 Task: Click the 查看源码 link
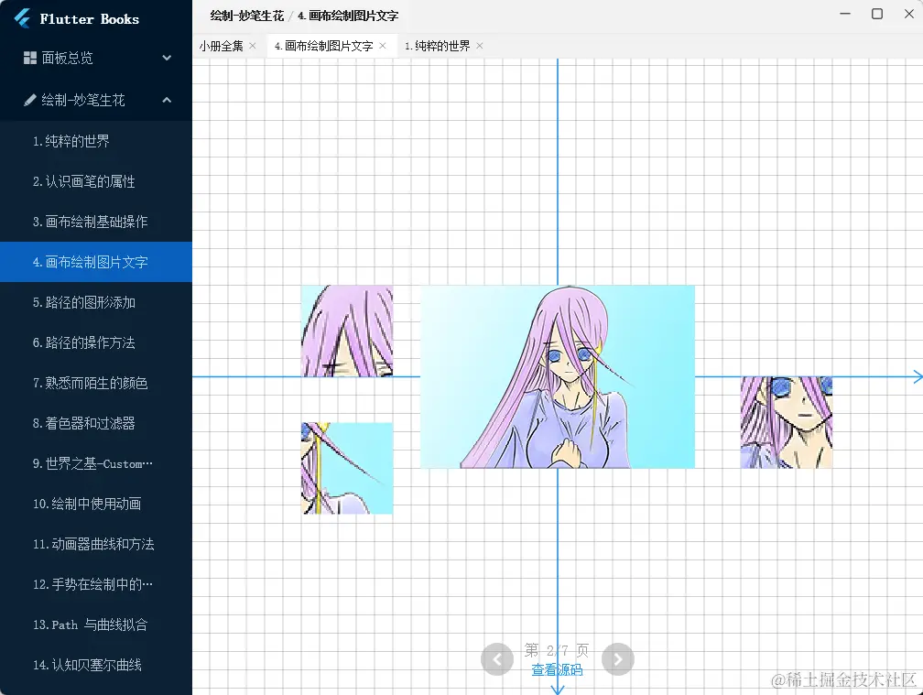pos(557,669)
